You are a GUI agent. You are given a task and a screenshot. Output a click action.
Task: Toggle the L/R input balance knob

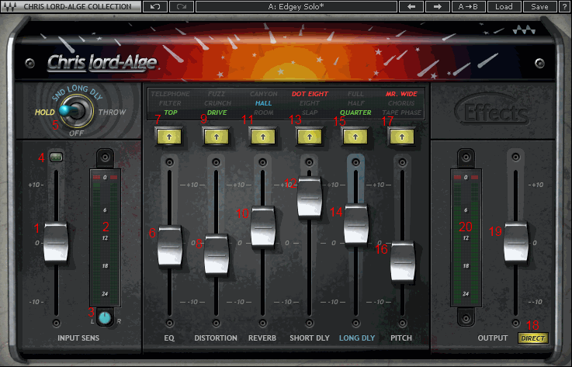pos(106,317)
